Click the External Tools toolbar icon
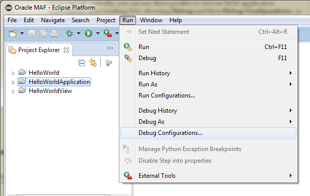The width and height of the screenshot is (310, 196). point(108,33)
